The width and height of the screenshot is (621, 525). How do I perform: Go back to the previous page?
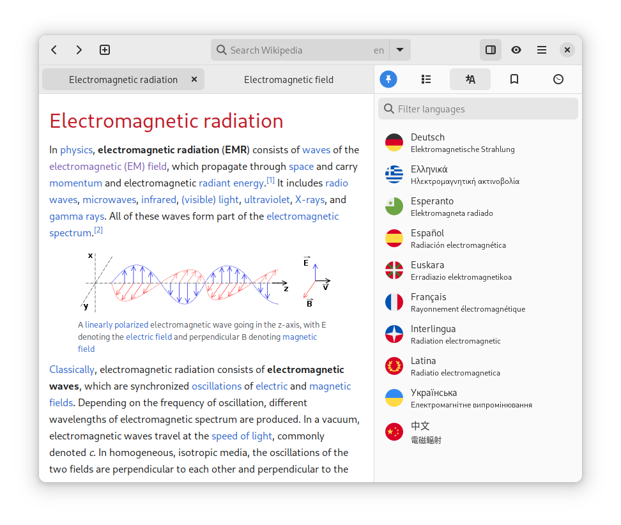tap(54, 50)
